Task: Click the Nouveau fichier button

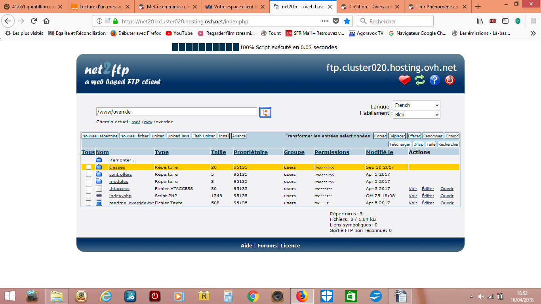Action: click(x=134, y=136)
